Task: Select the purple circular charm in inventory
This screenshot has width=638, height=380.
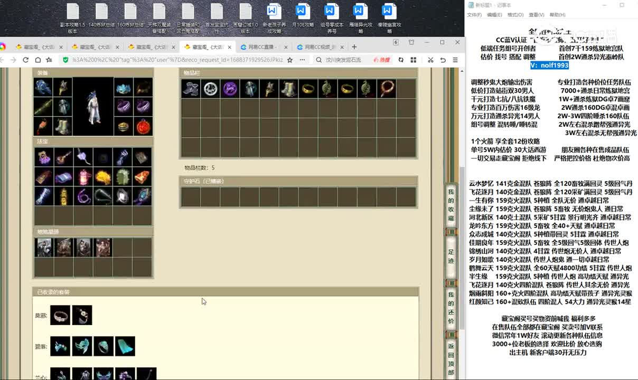Action: pyautogui.click(x=230, y=89)
